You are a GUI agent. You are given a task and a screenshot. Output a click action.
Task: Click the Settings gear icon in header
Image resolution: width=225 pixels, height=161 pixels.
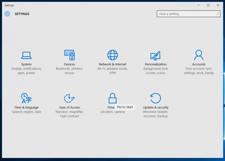point(7,14)
